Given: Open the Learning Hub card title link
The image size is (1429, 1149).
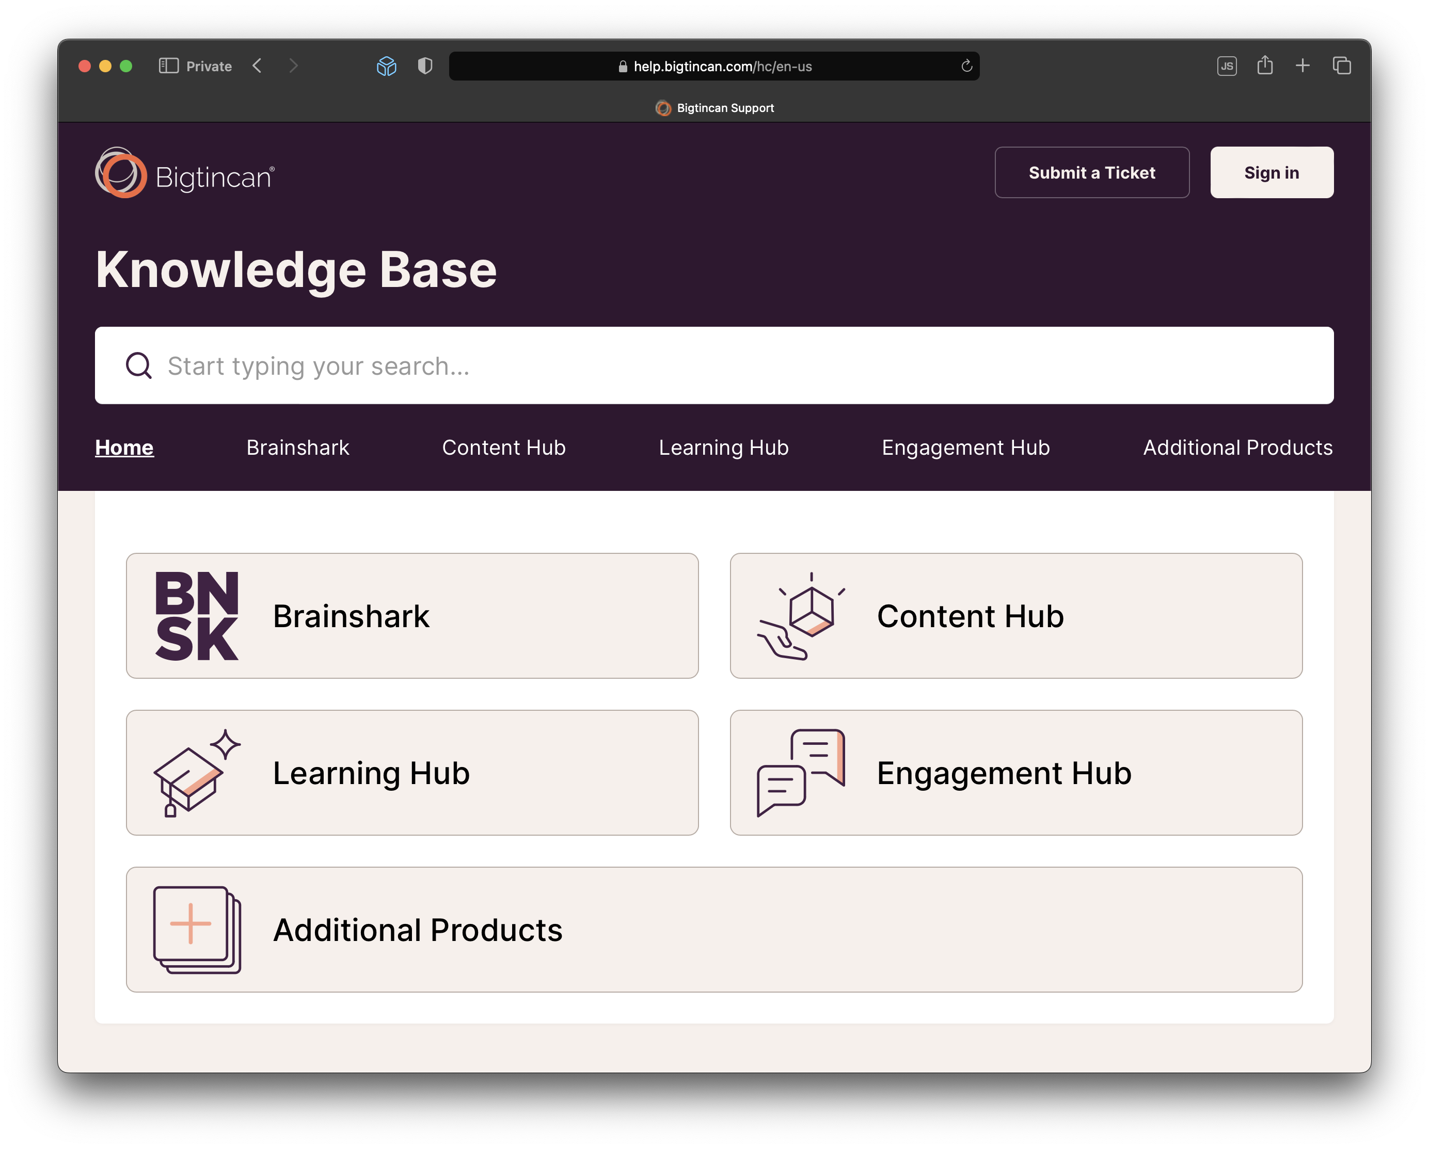Looking at the screenshot, I should pos(371,773).
